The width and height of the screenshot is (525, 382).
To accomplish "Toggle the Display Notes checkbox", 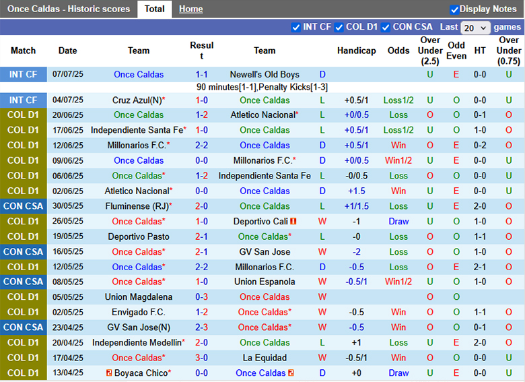I will pos(454,9).
